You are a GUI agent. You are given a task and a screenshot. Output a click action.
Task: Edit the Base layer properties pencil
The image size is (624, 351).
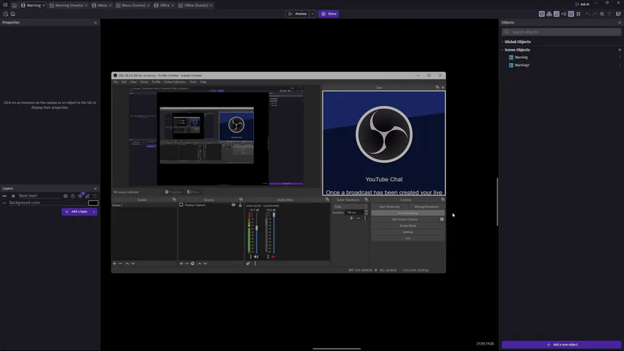pyautogui.click(x=87, y=196)
